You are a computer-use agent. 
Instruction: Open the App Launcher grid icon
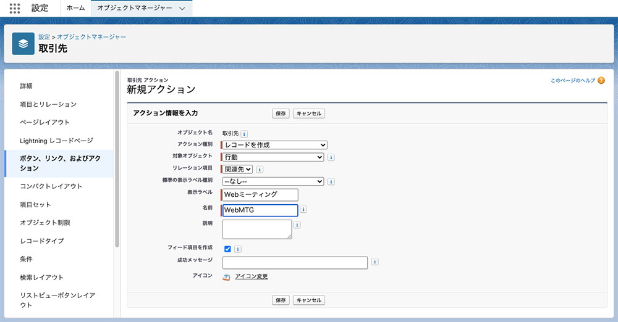coord(15,8)
